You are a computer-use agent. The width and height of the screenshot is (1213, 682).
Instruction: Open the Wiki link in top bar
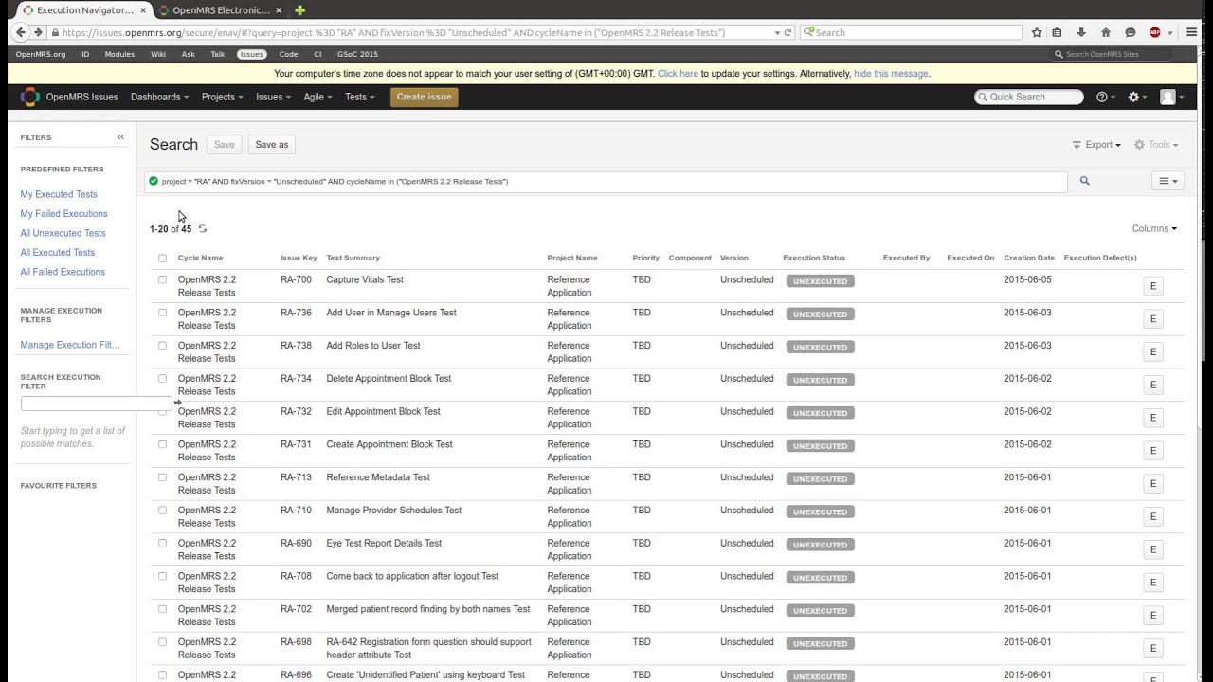(x=158, y=54)
